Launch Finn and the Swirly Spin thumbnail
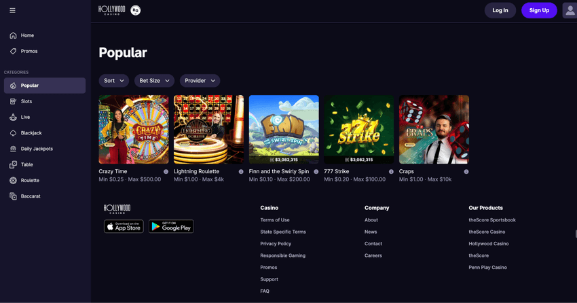The height and width of the screenshot is (303, 577). (x=284, y=130)
